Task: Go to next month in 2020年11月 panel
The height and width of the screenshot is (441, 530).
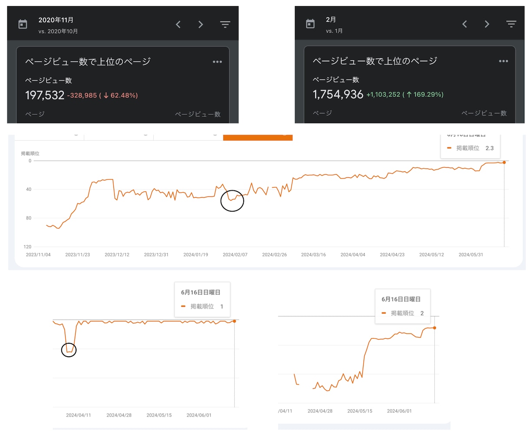Action: pos(201,24)
